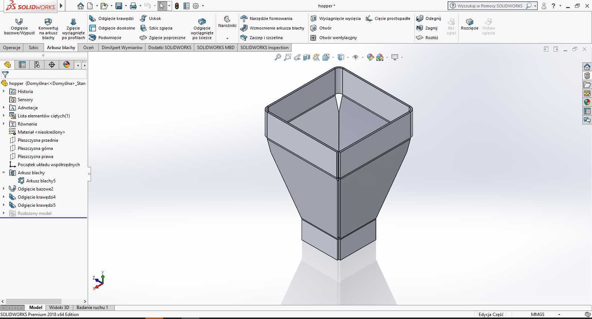Expand the Adnotacje tree node

click(4, 107)
